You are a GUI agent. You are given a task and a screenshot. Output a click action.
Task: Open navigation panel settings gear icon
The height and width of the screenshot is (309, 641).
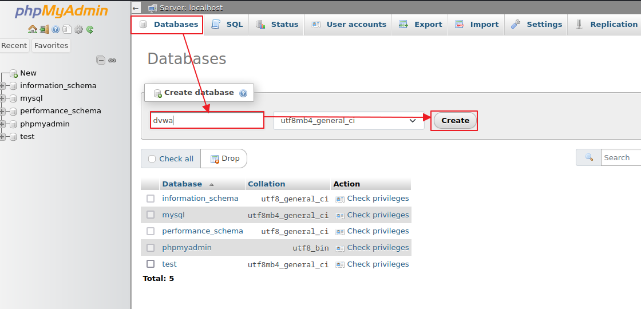[78, 29]
